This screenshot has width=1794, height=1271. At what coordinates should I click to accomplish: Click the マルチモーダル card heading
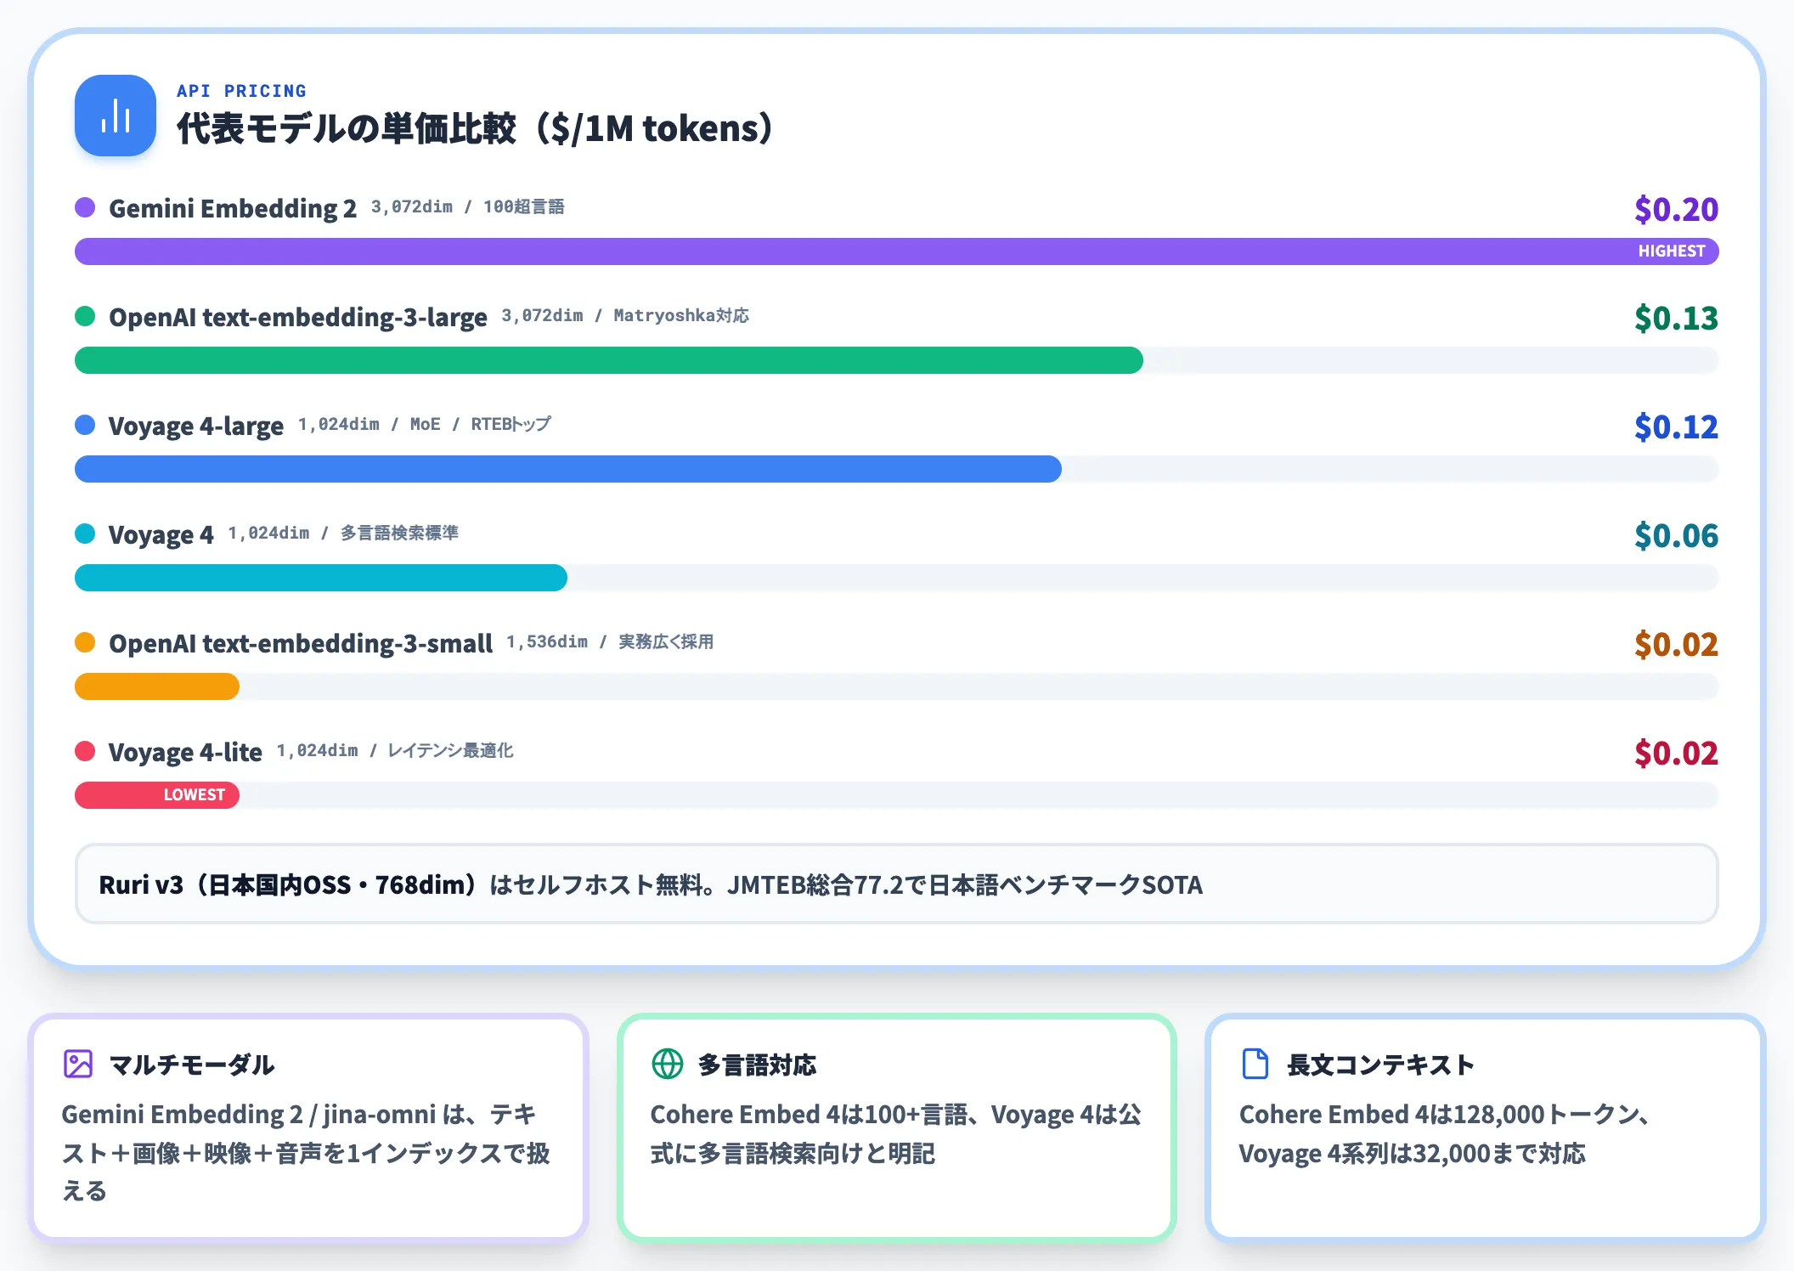pyautogui.click(x=192, y=1065)
